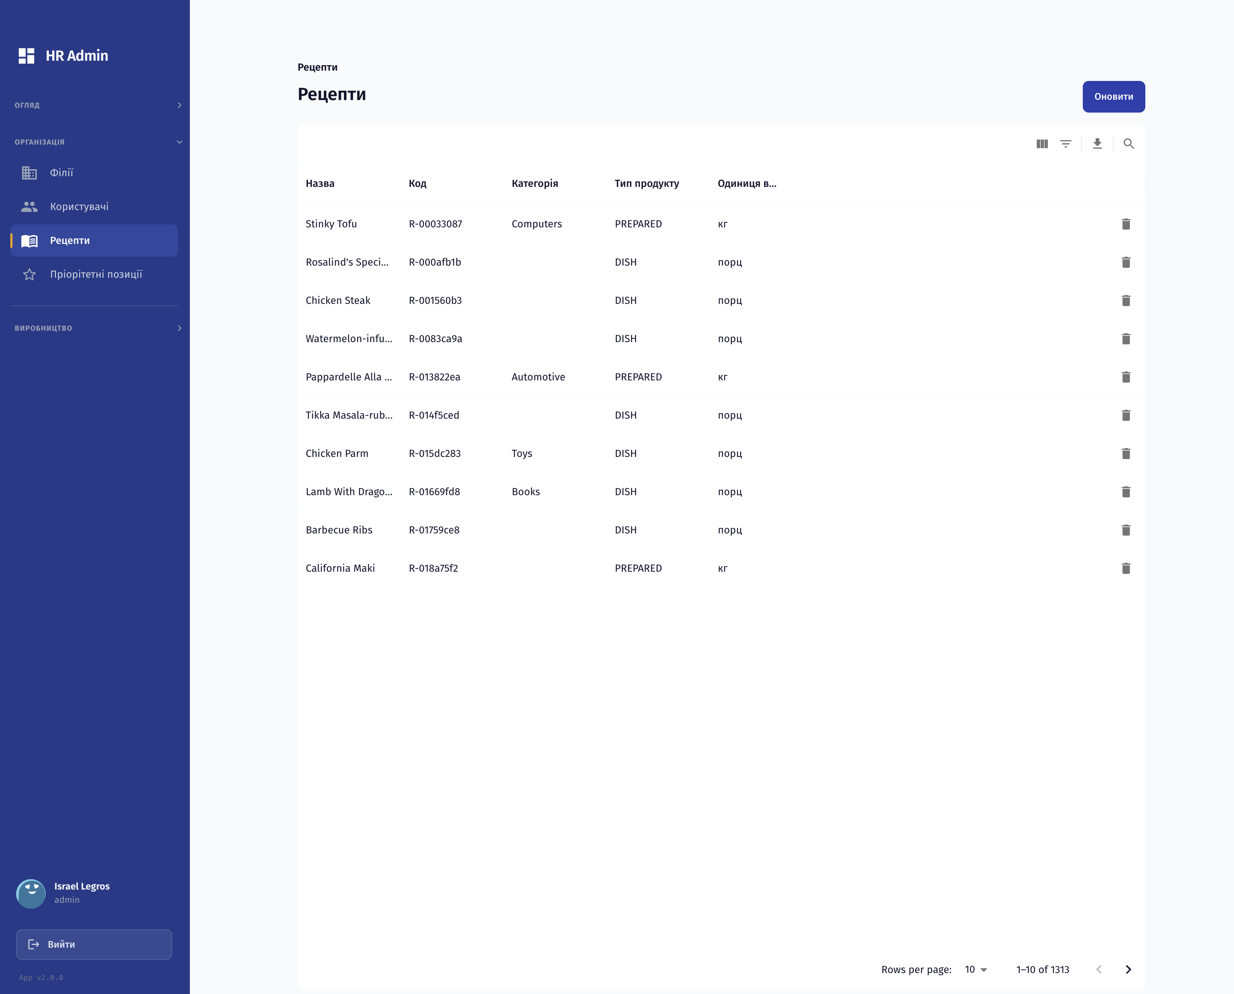Click code R-0083ca9a
This screenshot has height=994, width=1234.
[x=436, y=339]
